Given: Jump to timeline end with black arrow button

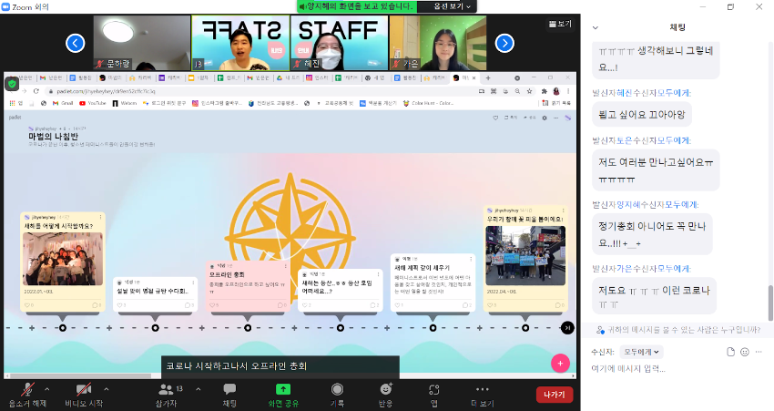Looking at the screenshot, I should [x=567, y=327].
